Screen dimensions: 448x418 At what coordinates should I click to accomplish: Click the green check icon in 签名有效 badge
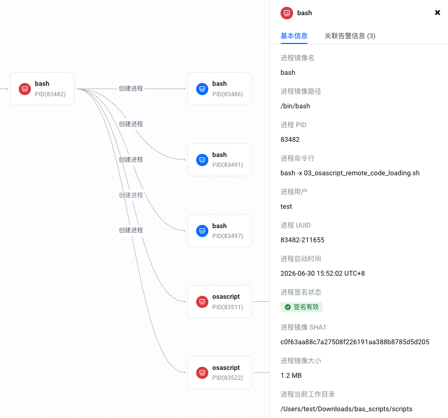pos(288,307)
